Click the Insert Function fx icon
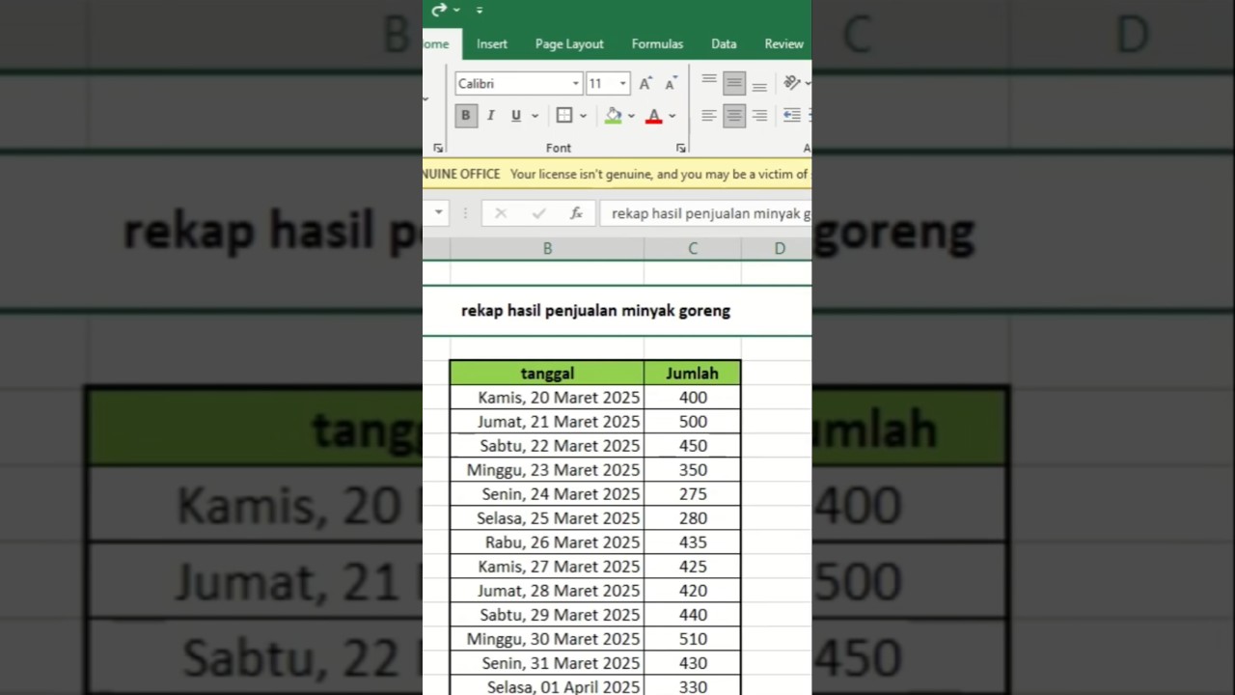This screenshot has width=1235, height=695. pos(576,213)
